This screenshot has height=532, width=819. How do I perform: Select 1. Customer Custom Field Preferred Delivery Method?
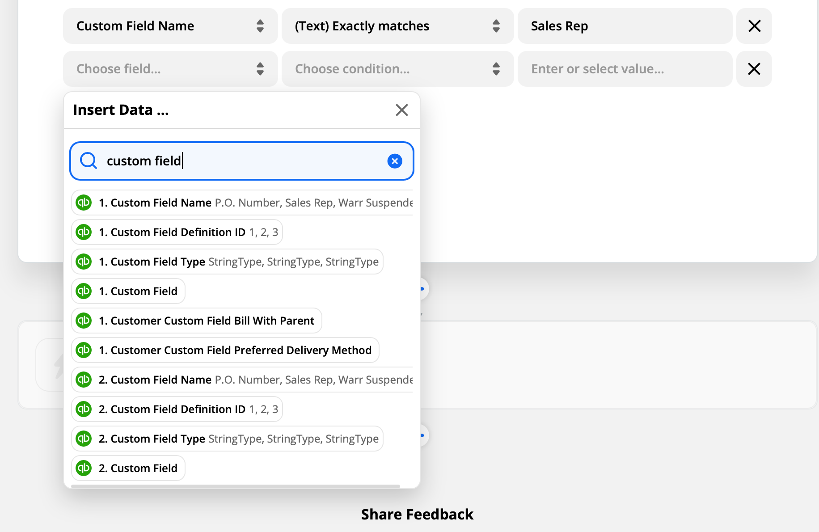click(x=225, y=350)
